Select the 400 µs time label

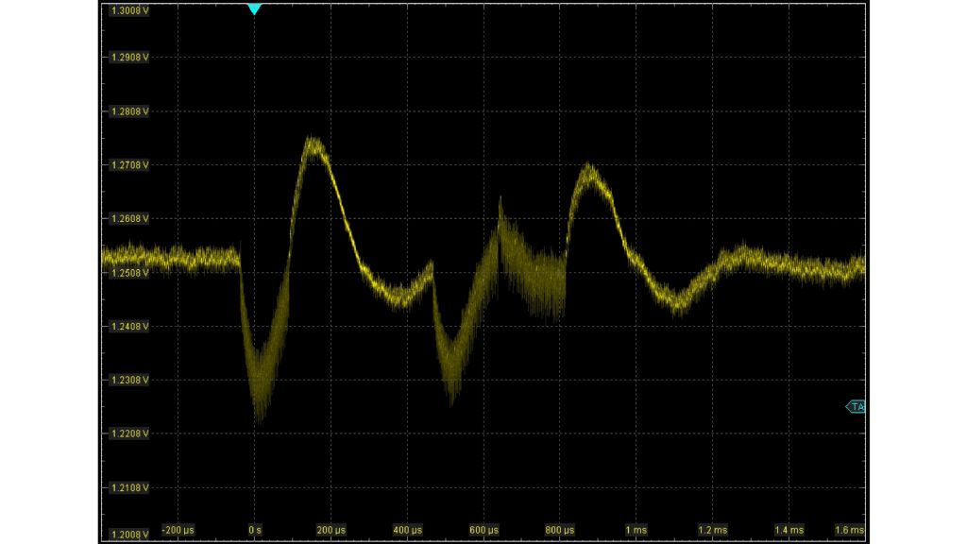408,530
